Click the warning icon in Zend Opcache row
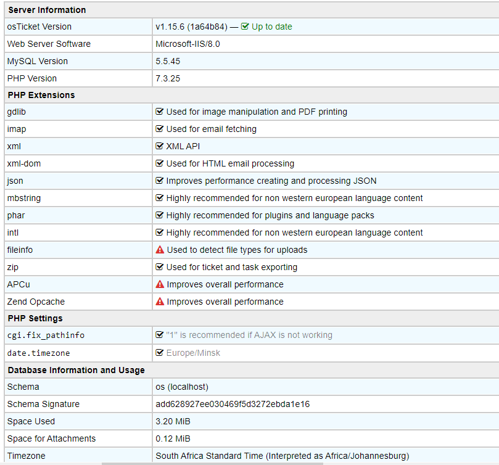This screenshot has width=499, height=465. tap(160, 302)
